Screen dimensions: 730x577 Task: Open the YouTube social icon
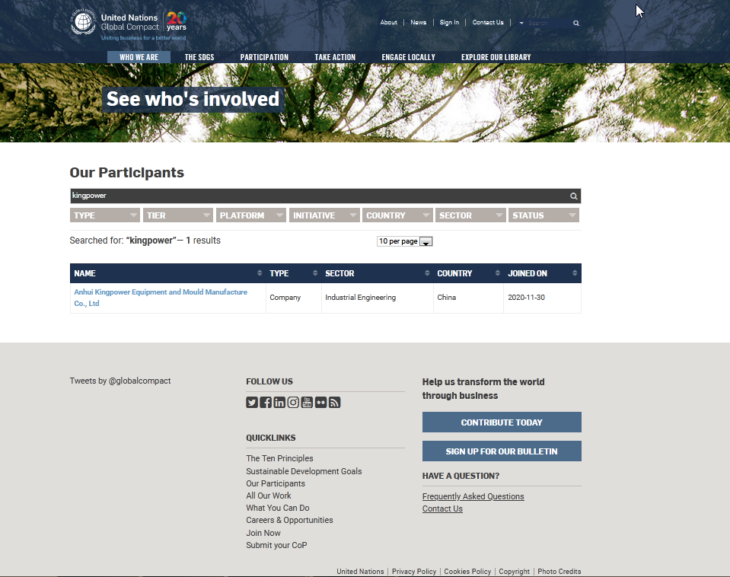[x=307, y=403]
